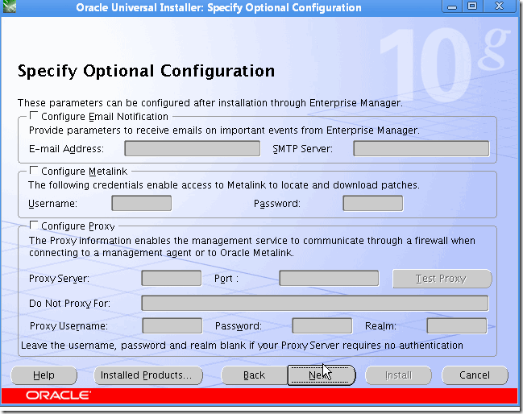The height and width of the screenshot is (414, 523).
Task: Click the Proxy Username field
Action: 172,325
